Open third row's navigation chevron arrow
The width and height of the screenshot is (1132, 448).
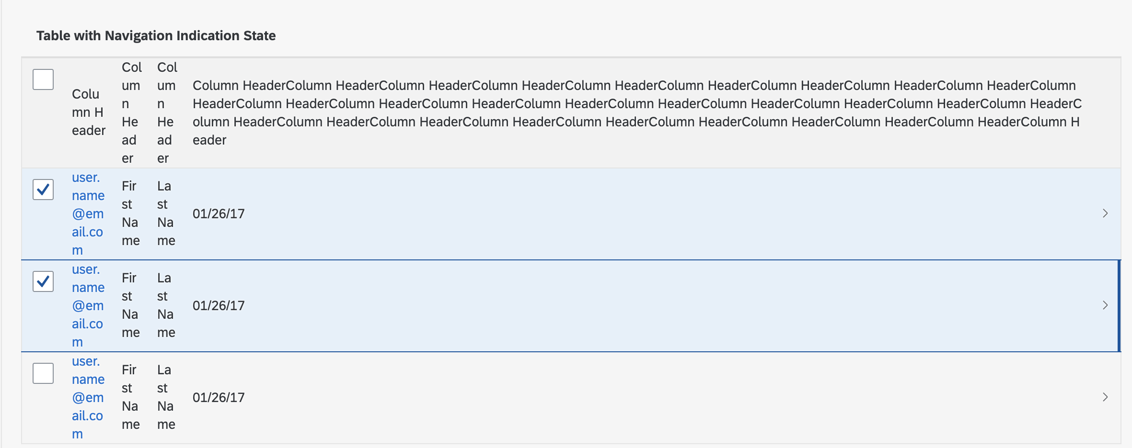click(1105, 397)
